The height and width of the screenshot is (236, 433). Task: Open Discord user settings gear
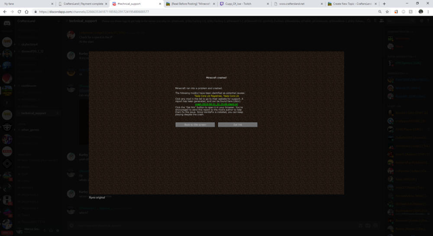click(x=58, y=230)
